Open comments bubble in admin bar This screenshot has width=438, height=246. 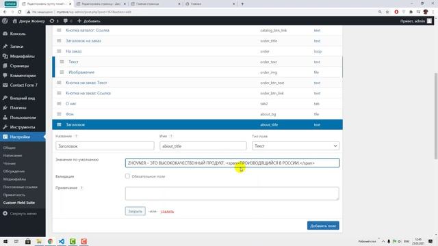(68, 21)
